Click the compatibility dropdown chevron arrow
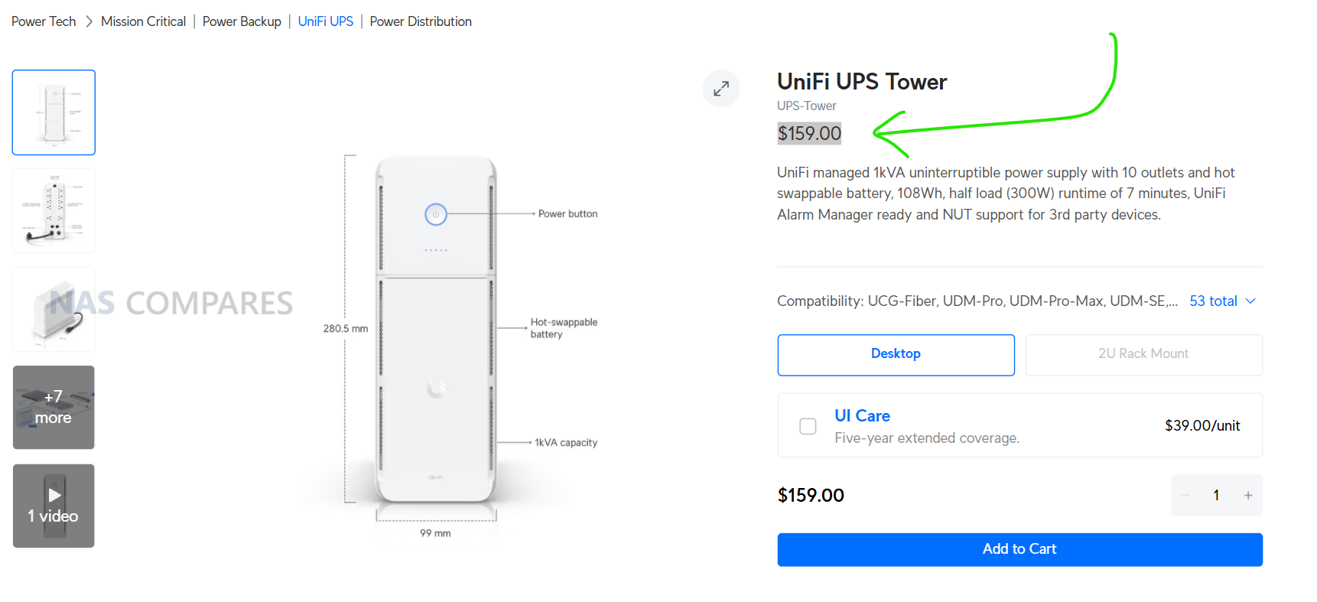The image size is (1317, 602). [x=1250, y=301]
